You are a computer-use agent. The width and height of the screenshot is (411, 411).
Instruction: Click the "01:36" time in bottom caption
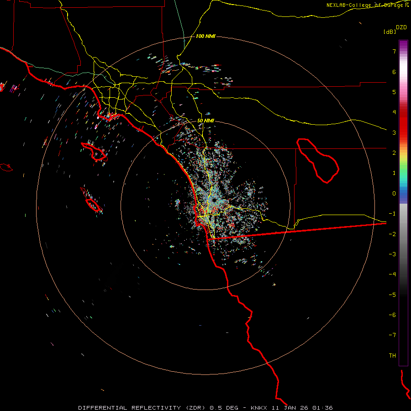(322, 408)
